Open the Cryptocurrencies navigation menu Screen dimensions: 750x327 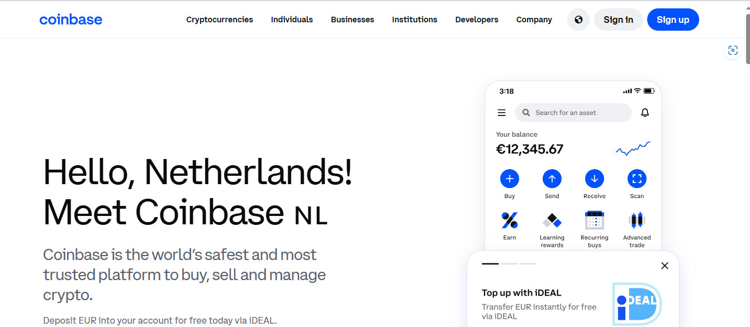[219, 20]
